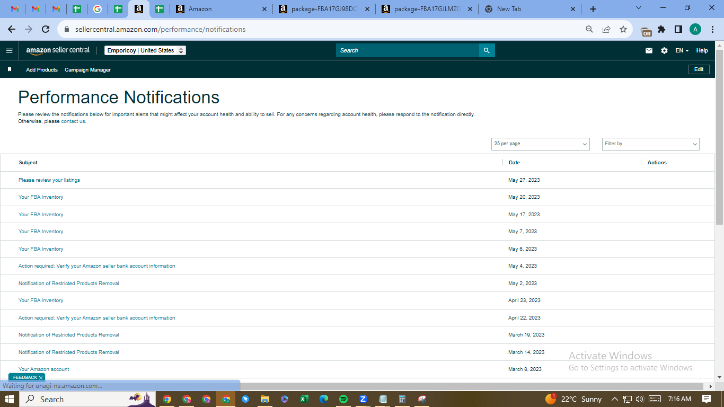
Task: Click the magnifier search button
Action: pyautogui.click(x=487, y=50)
